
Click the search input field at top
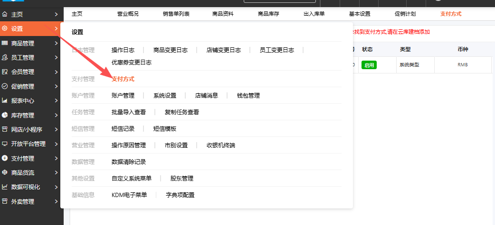(x=284, y=2)
